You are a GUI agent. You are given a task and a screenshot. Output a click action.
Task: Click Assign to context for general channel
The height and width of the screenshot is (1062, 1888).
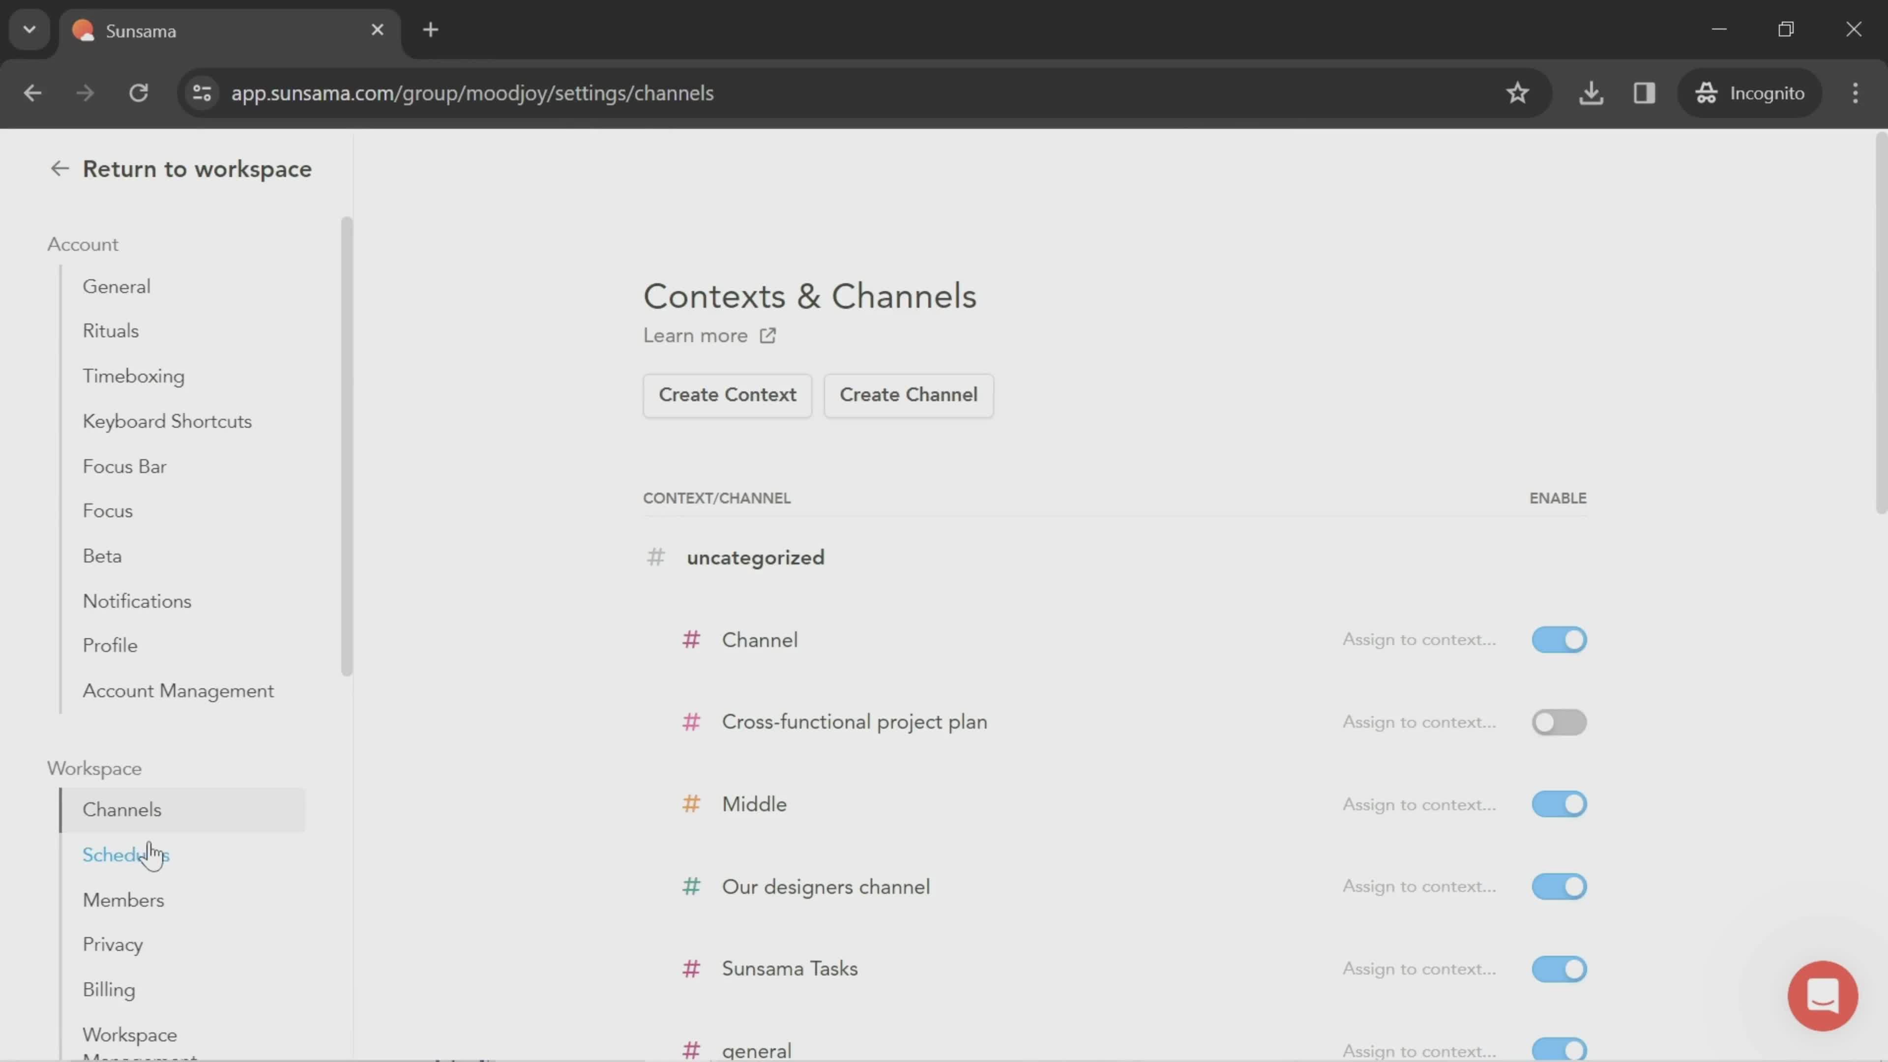[x=1418, y=1050]
